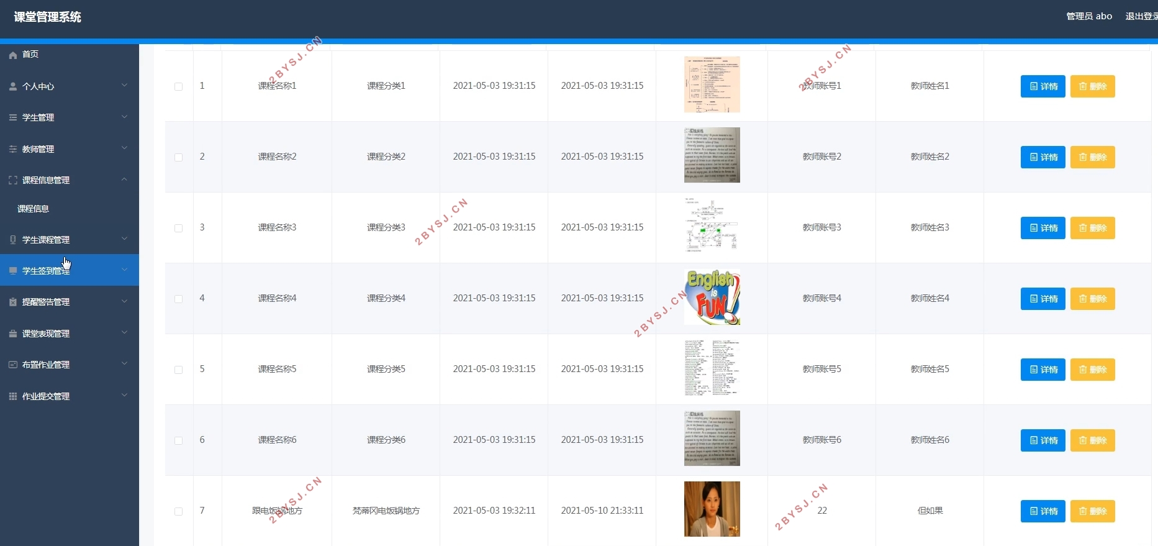Click the monitor icon for 学生签到管理
1158x546 pixels.
pyautogui.click(x=13, y=271)
